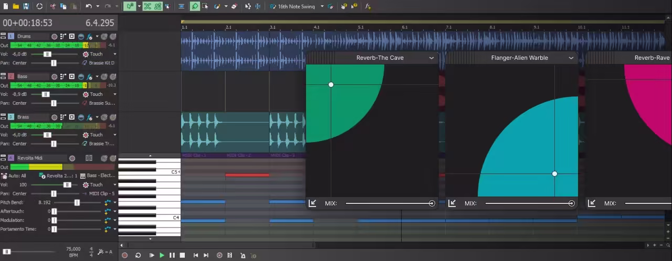The height and width of the screenshot is (261, 672).
Task: Toggle the square monitor button on Drums track
Action: coord(71,36)
